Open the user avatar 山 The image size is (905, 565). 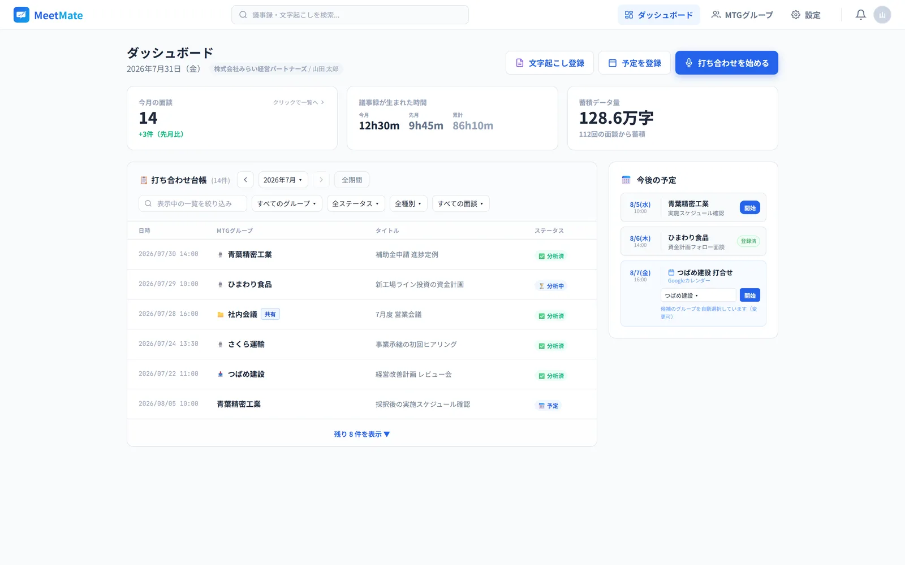[882, 15]
